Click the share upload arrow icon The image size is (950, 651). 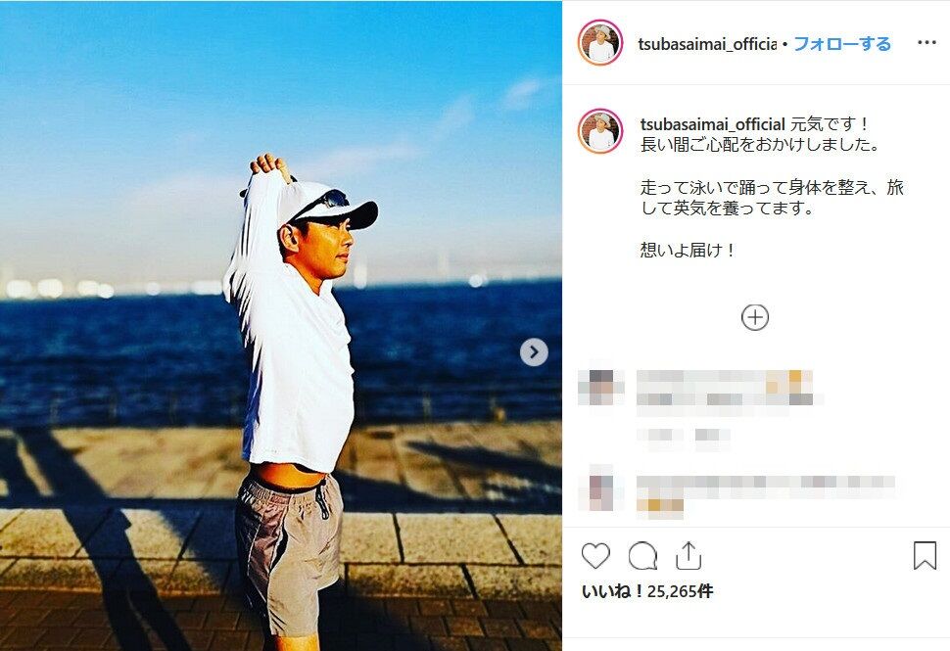[689, 555]
